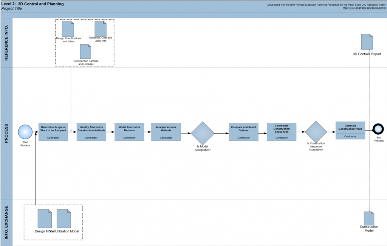Click the Analyze Various Methods task box

click(x=166, y=132)
